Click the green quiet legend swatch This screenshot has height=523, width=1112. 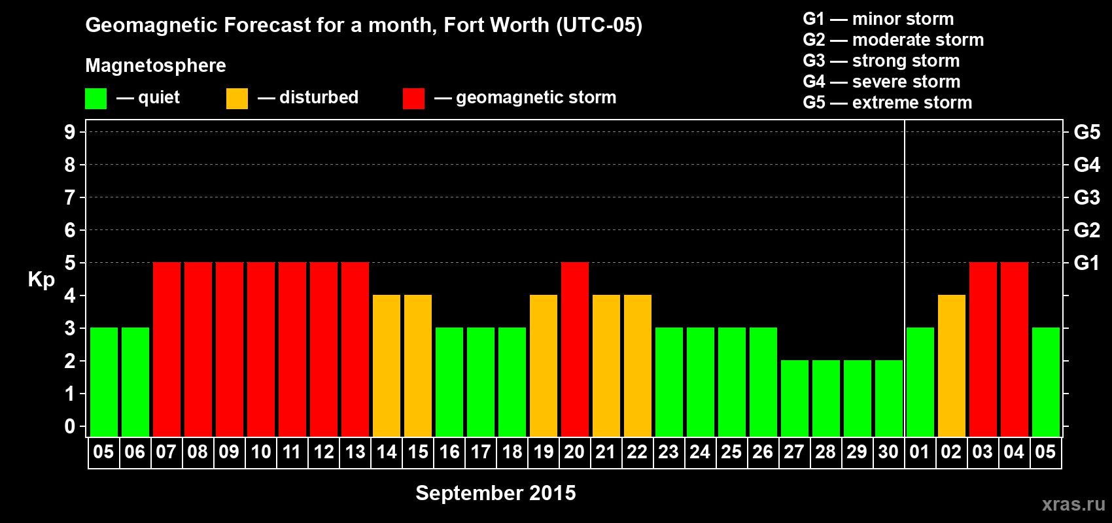point(96,99)
